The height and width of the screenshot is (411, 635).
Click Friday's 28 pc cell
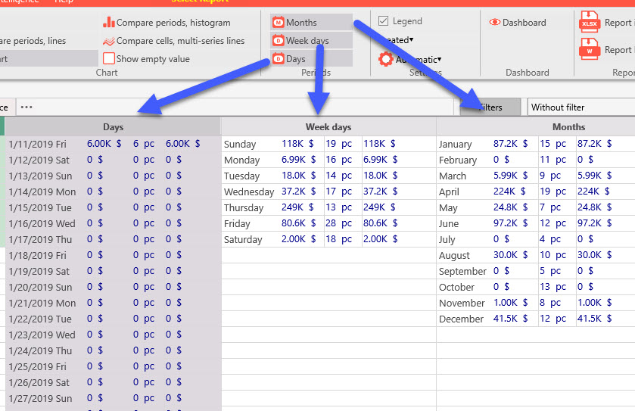click(x=339, y=223)
